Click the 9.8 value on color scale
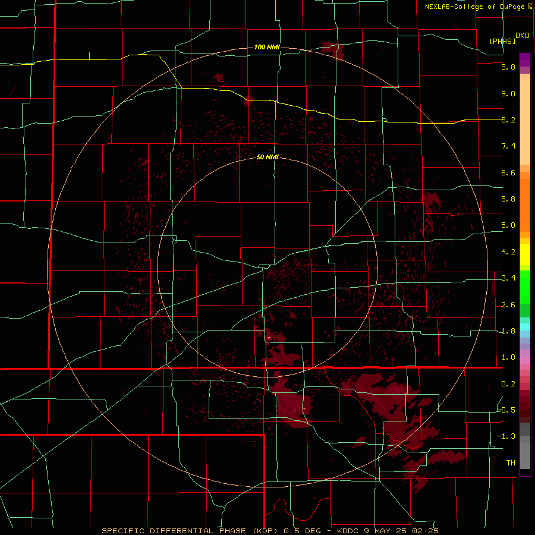This screenshot has height=535, width=535. click(x=508, y=67)
